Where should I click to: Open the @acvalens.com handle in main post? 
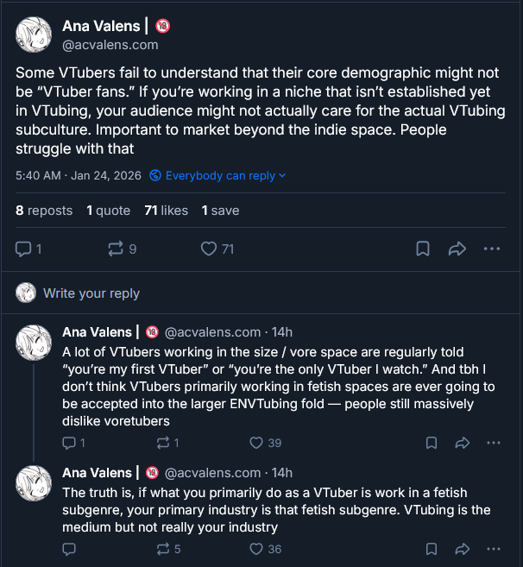(x=110, y=45)
